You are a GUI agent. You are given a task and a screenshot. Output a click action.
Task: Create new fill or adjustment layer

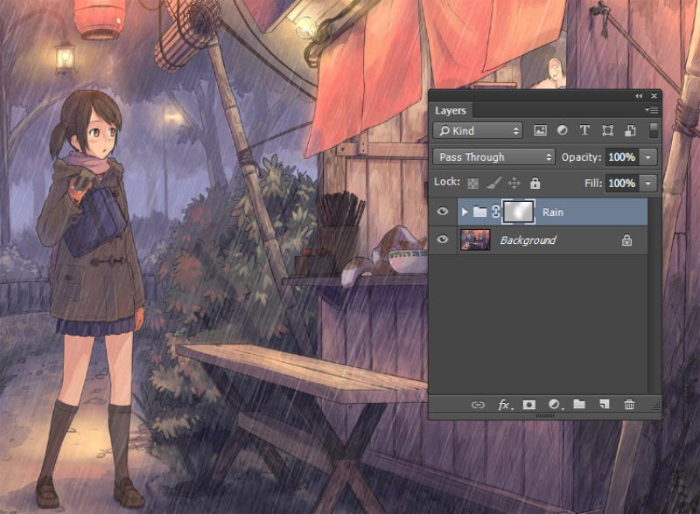tap(555, 405)
